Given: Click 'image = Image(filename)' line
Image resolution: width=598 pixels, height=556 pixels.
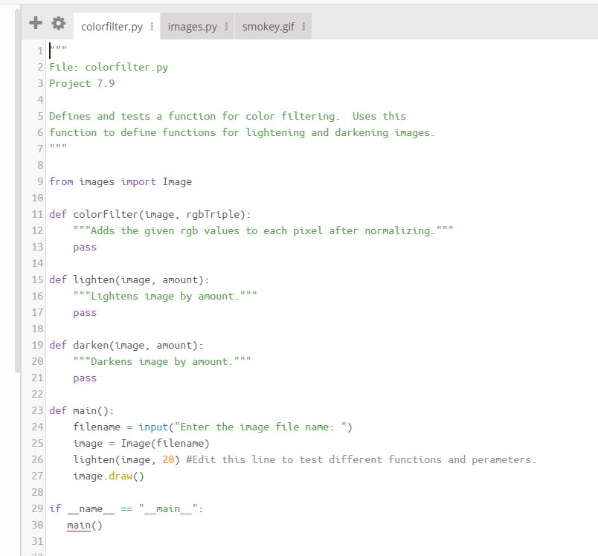Looking at the screenshot, I should (x=141, y=444).
